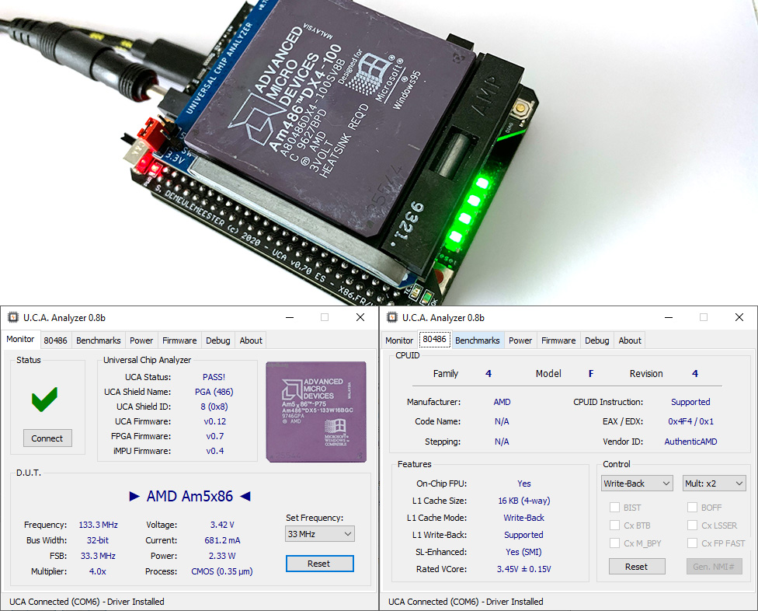
Task: Open the Write-Back cache mode dropdown
Action: tap(637, 484)
